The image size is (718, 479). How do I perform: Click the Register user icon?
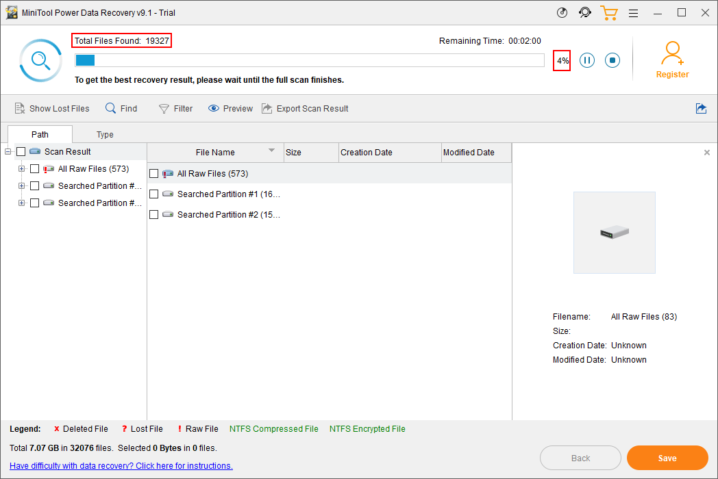(x=672, y=53)
